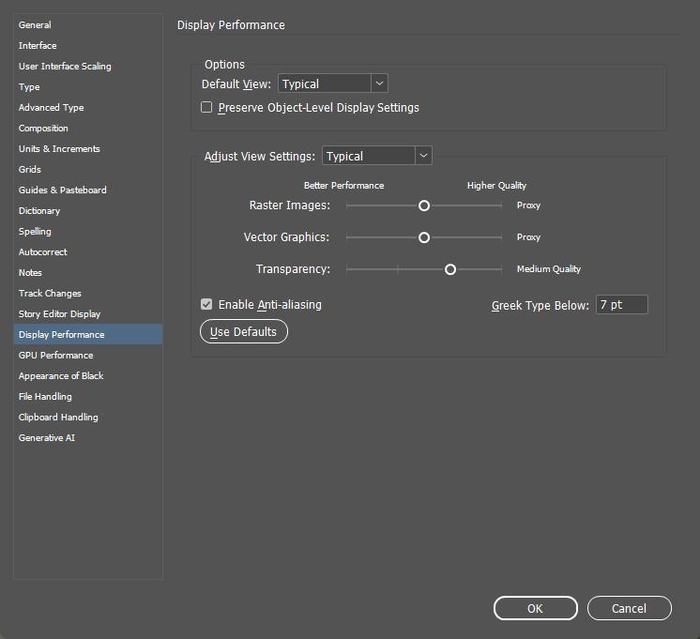Click the Higher Quality label

496,185
